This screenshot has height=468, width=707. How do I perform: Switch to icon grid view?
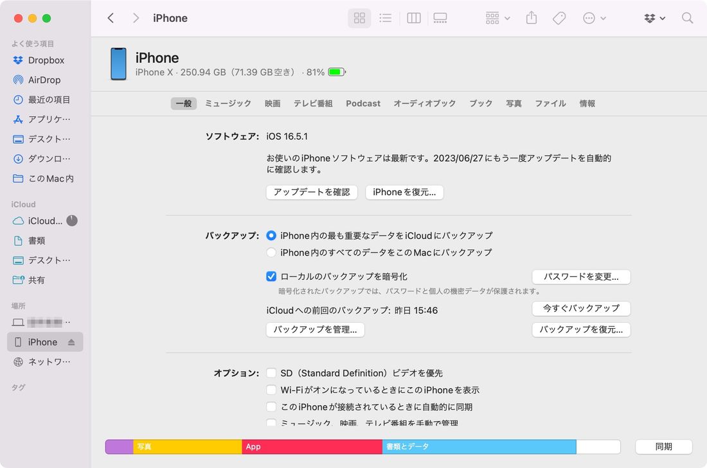359,18
